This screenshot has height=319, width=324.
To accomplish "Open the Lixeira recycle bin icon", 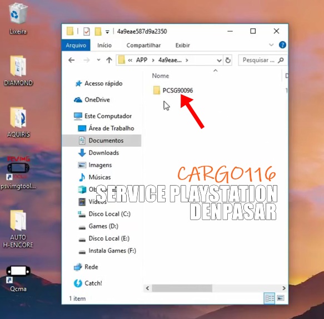I will pyautogui.click(x=18, y=18).
